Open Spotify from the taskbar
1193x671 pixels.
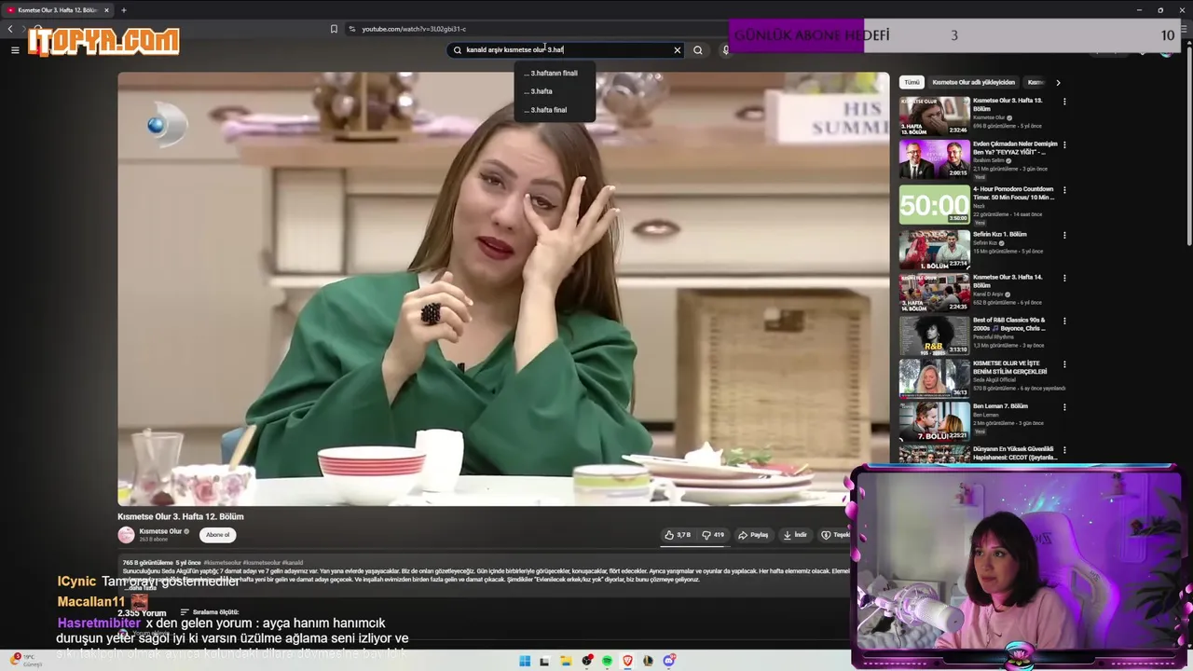pyautogui.click(x=607, y=661)
